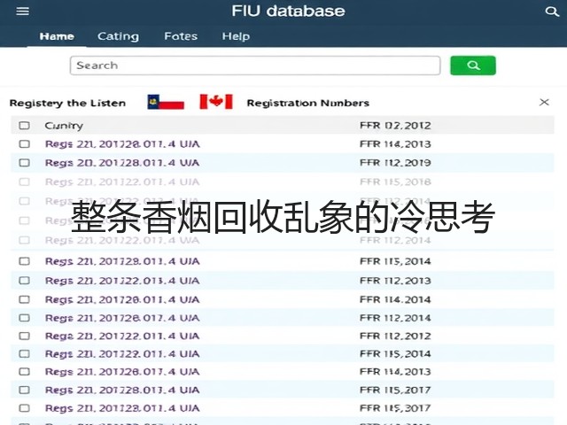
Task: Open the hamburger menu icon
Action: point(22,12)
